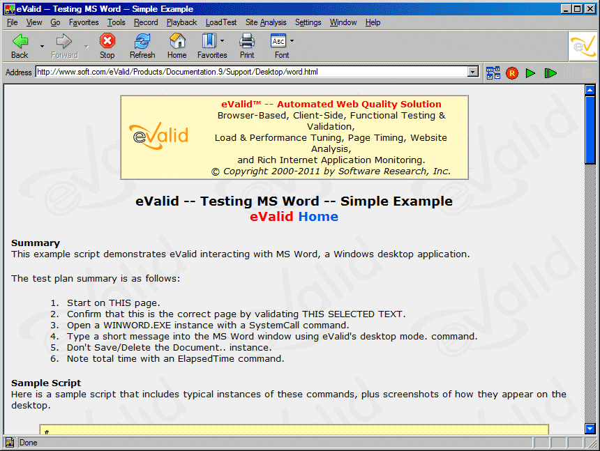
Task: Click "The test plan summary is as follows:" text
Action: [x=96, y=279]
